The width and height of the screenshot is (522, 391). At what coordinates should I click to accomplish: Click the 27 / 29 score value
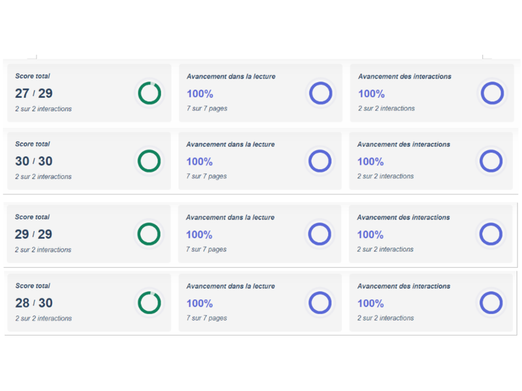coord(33,93)
